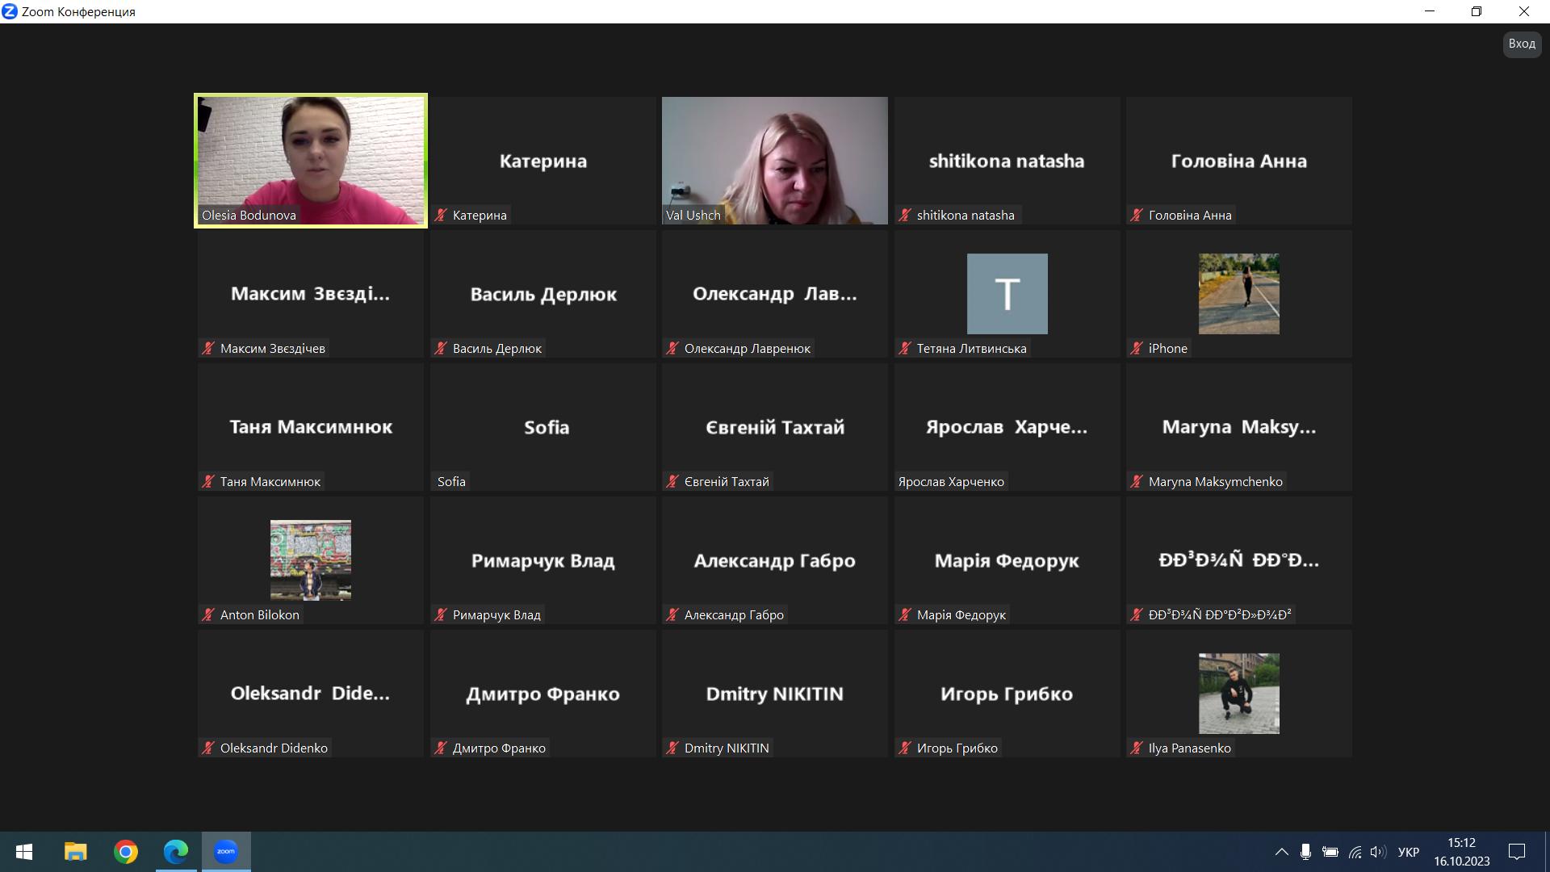The width and height of the screenshot is (1550, 872).
Task: Click muted mic icon beside Євгеній Тахтай
Action: click(672, 481)
